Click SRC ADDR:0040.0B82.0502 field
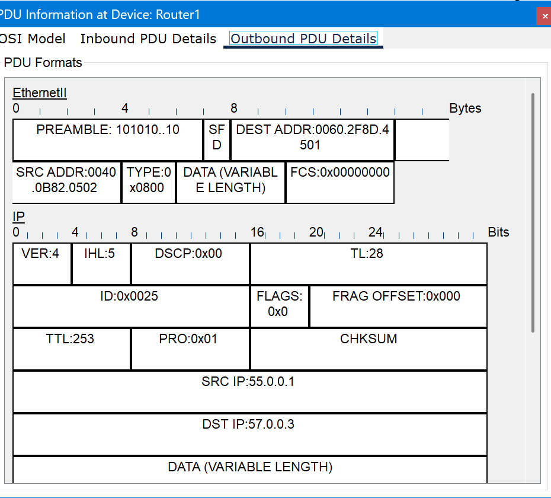551x498 pixels. (x=66, y=182)
